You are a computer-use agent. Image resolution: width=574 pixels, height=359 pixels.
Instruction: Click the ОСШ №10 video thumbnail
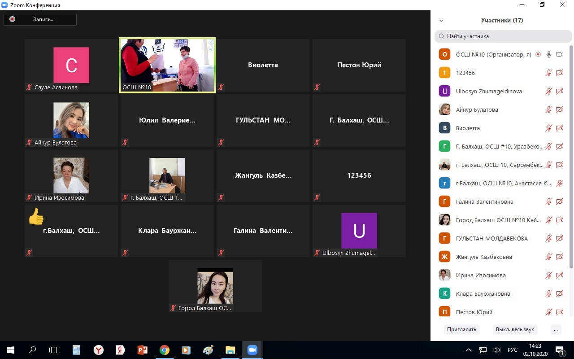[167, 65]
